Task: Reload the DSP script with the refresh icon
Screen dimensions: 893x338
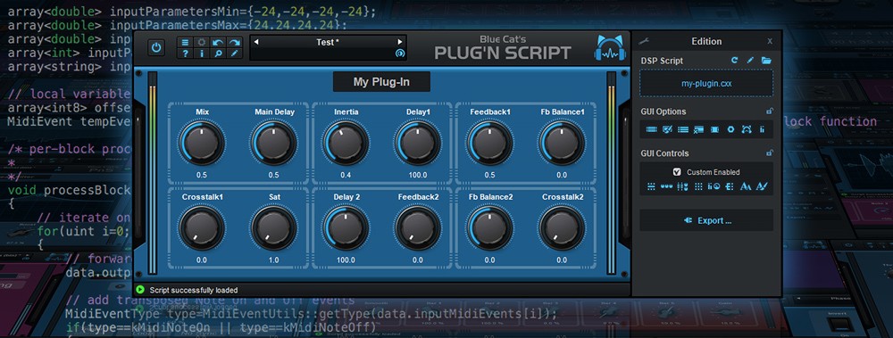Action: click(735, 61)
